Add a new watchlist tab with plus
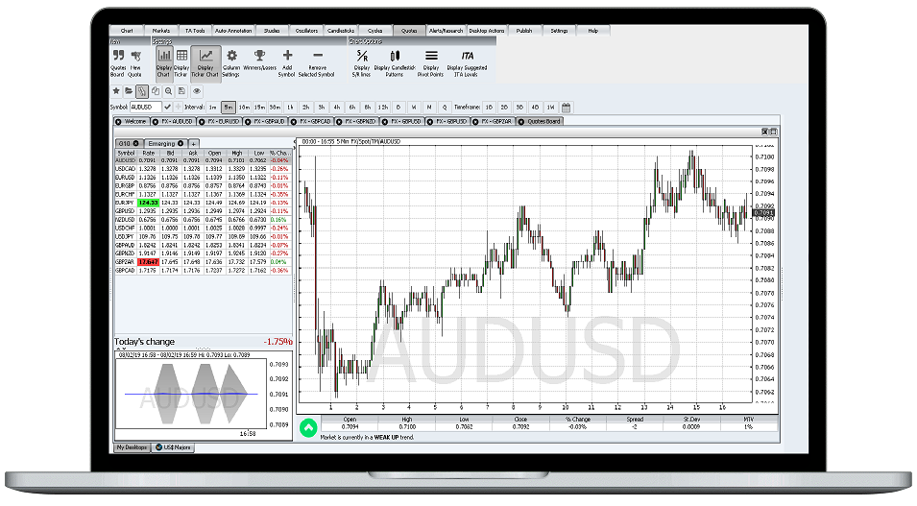 click(x=193, y=143)
